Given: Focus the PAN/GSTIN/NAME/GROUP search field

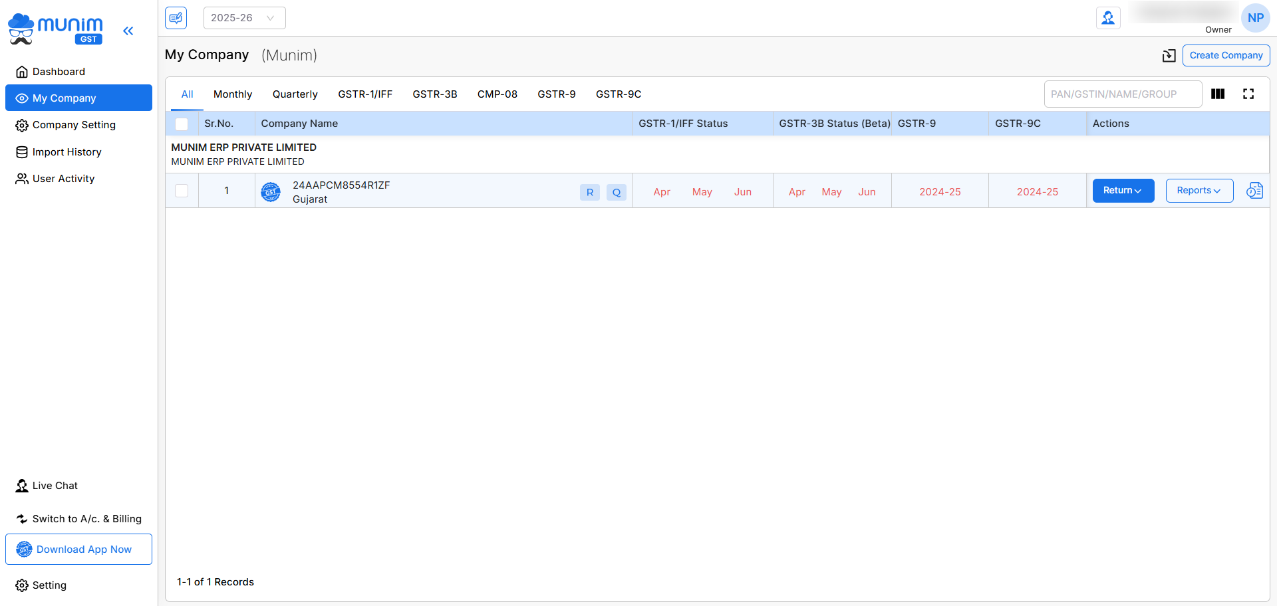Looking at the screenshot, I should click(x=1123, y=94).
